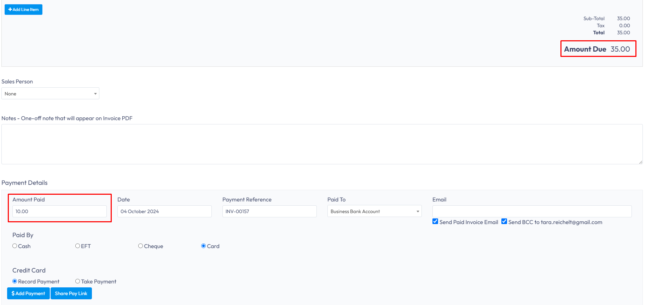Click the Amount Due 35.00 value
The width and height of the screenshot is (646, 305).
tap(620, 49)
